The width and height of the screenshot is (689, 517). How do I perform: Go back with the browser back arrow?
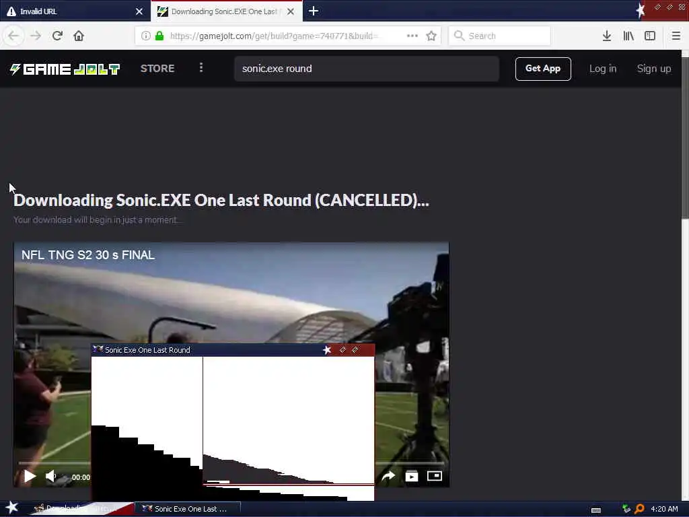pyautogui.click(x=13, y=36)
